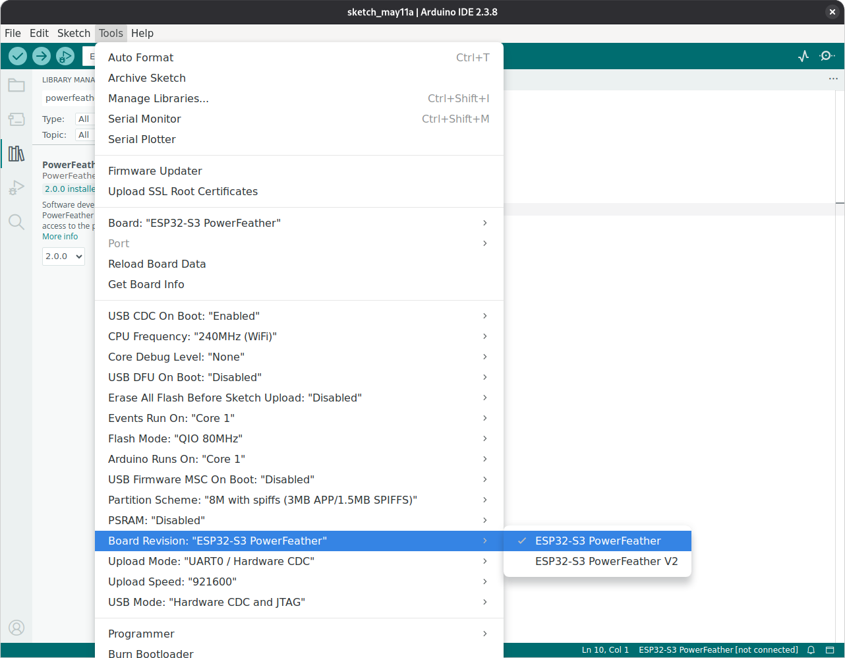Launch Firmware Updater entry
The image size is (845, 658).
(x=299, y=171)
